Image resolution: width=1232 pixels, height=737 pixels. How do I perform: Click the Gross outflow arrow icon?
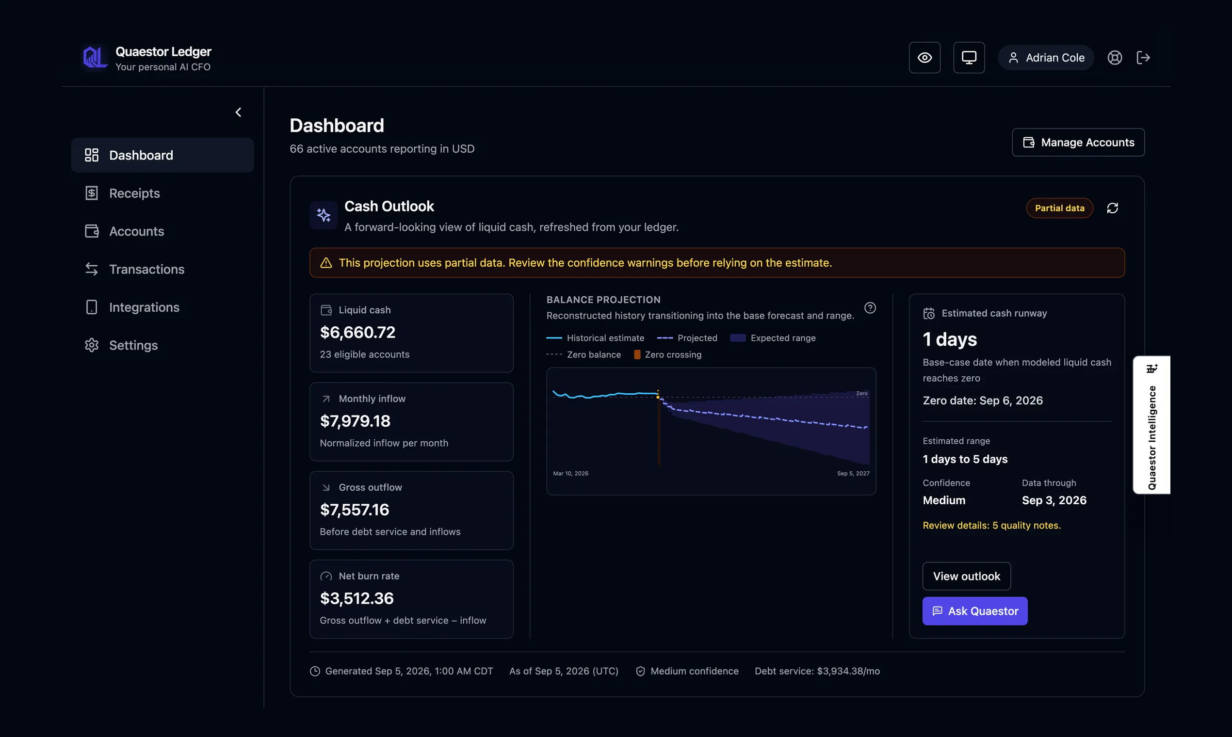click(326, 488)
